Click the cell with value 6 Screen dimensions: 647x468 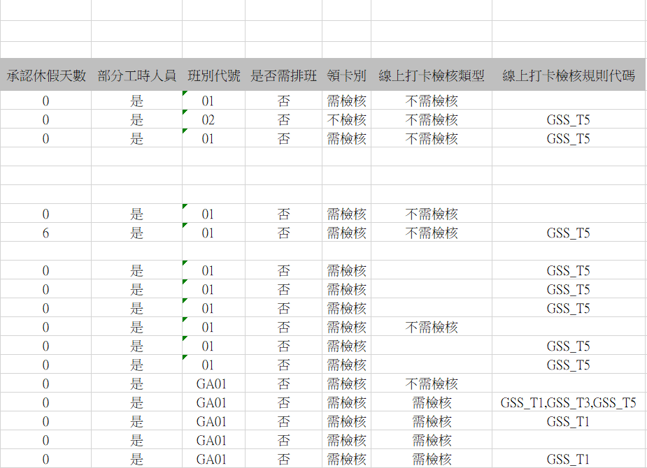click(46, 233)
